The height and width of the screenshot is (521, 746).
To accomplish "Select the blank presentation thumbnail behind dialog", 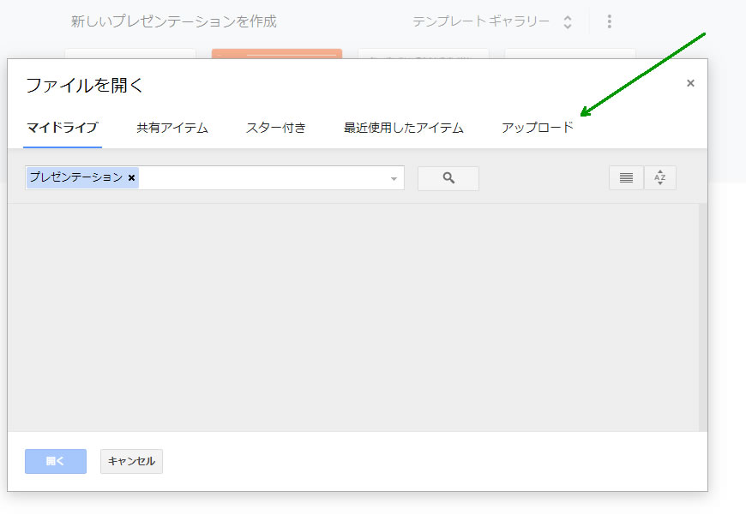I will (x=130, y=53).
